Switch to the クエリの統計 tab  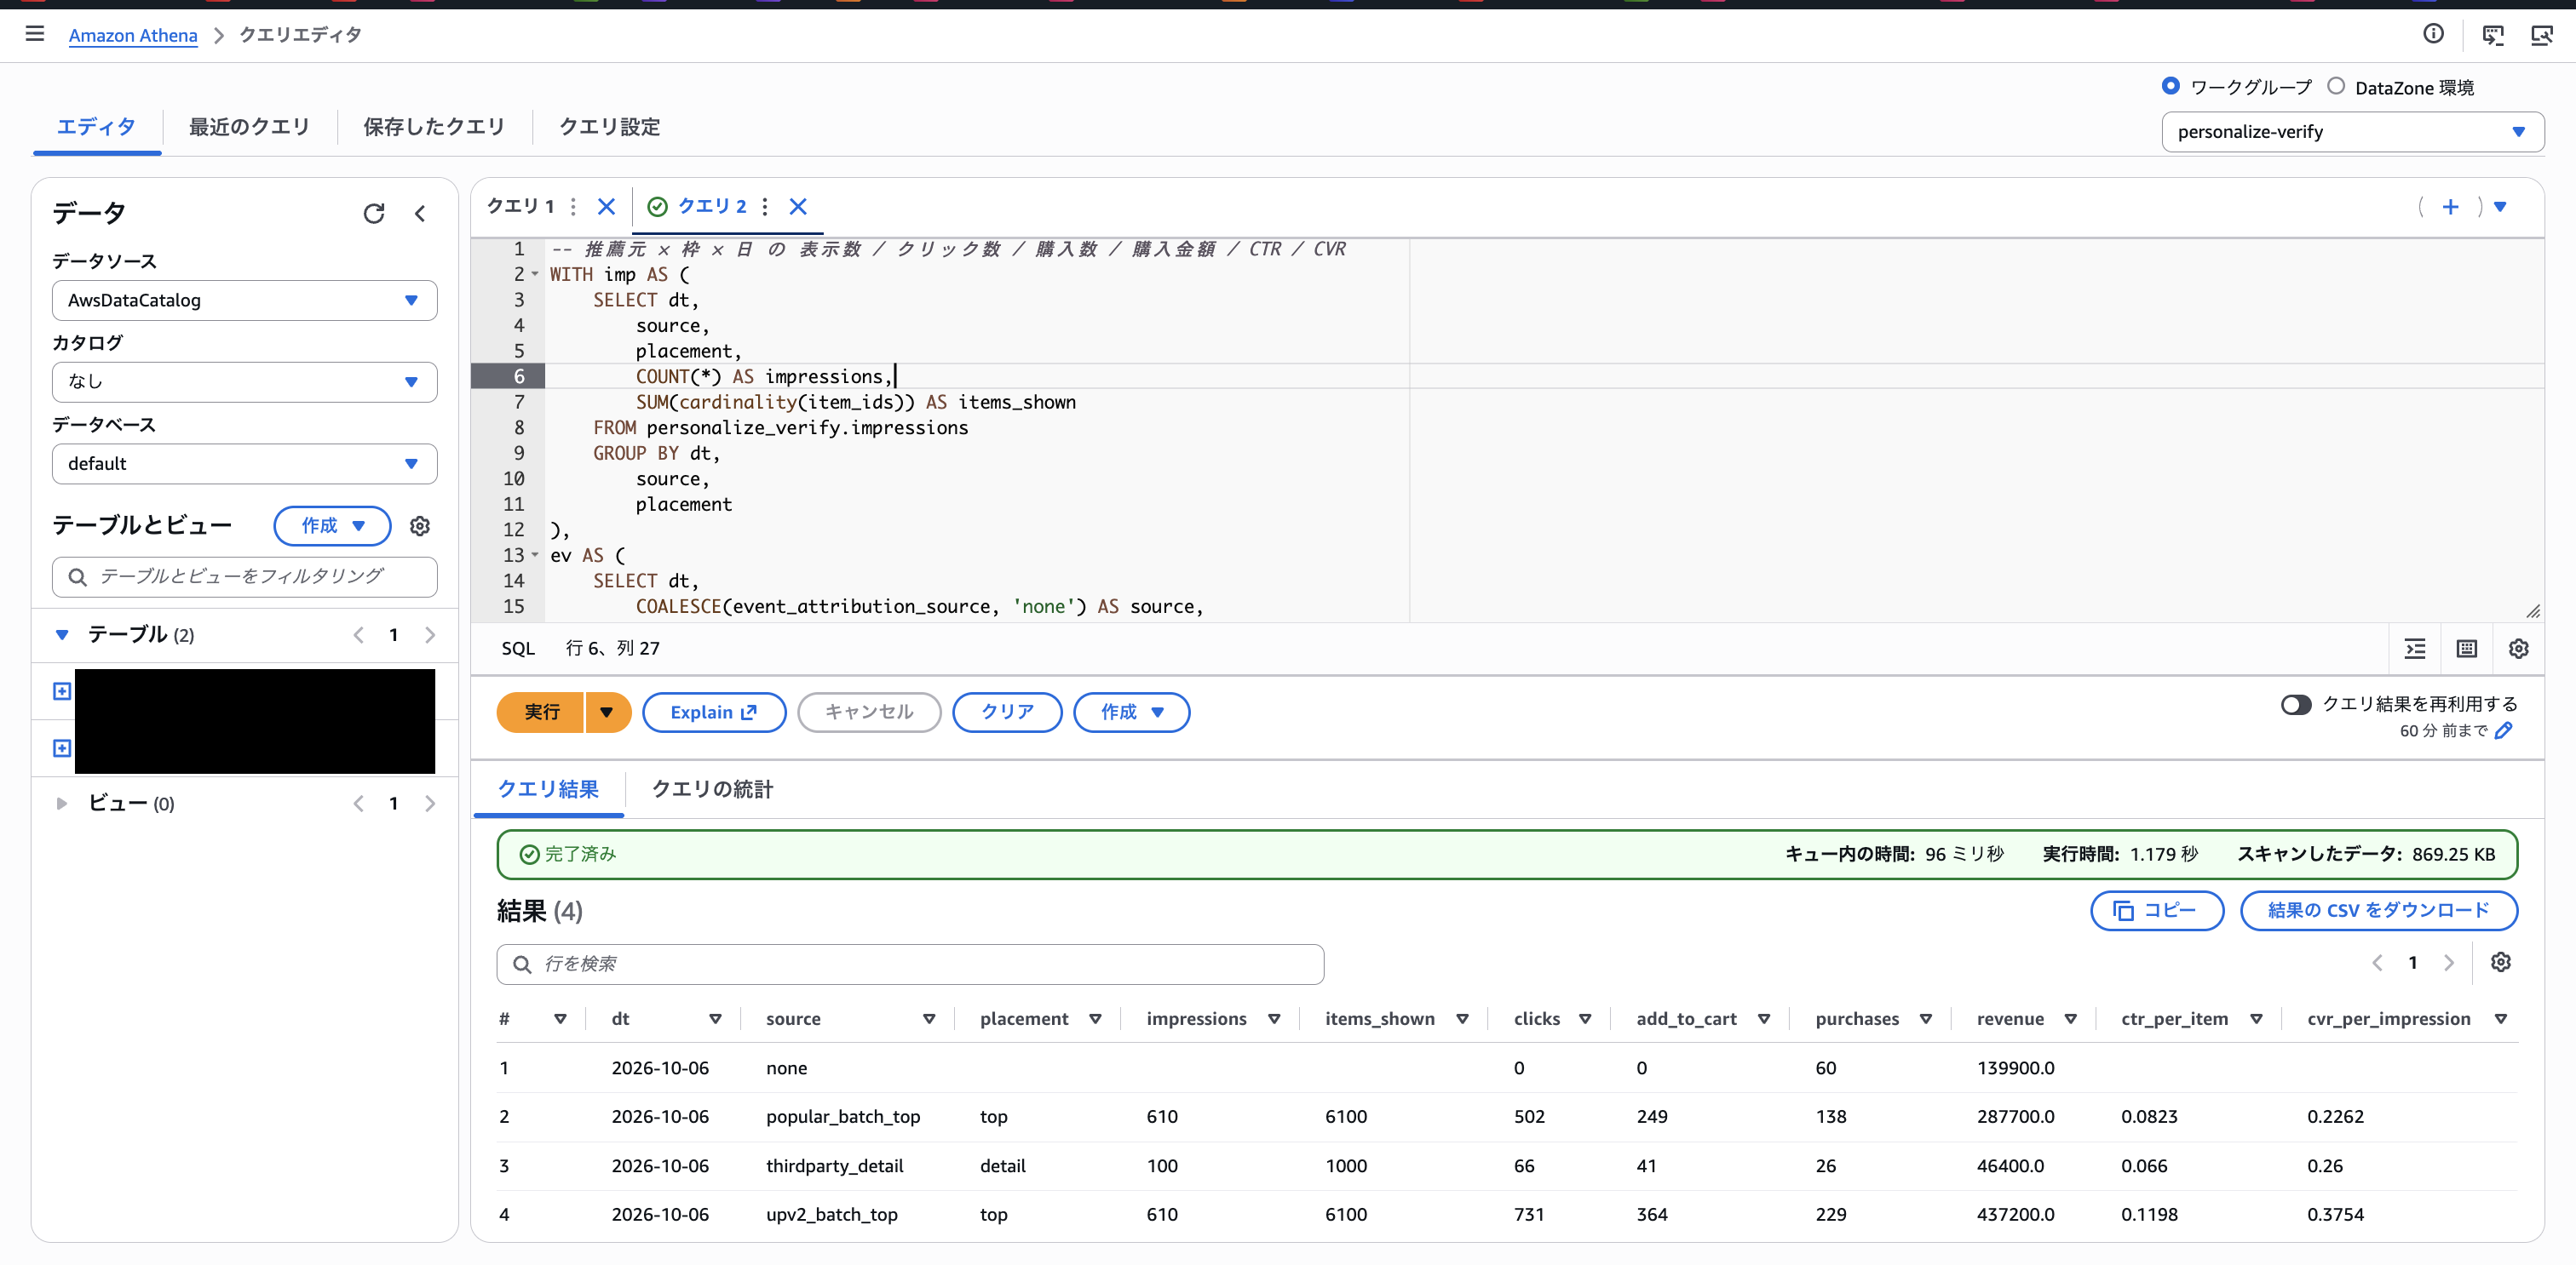[x=712, y=789]
